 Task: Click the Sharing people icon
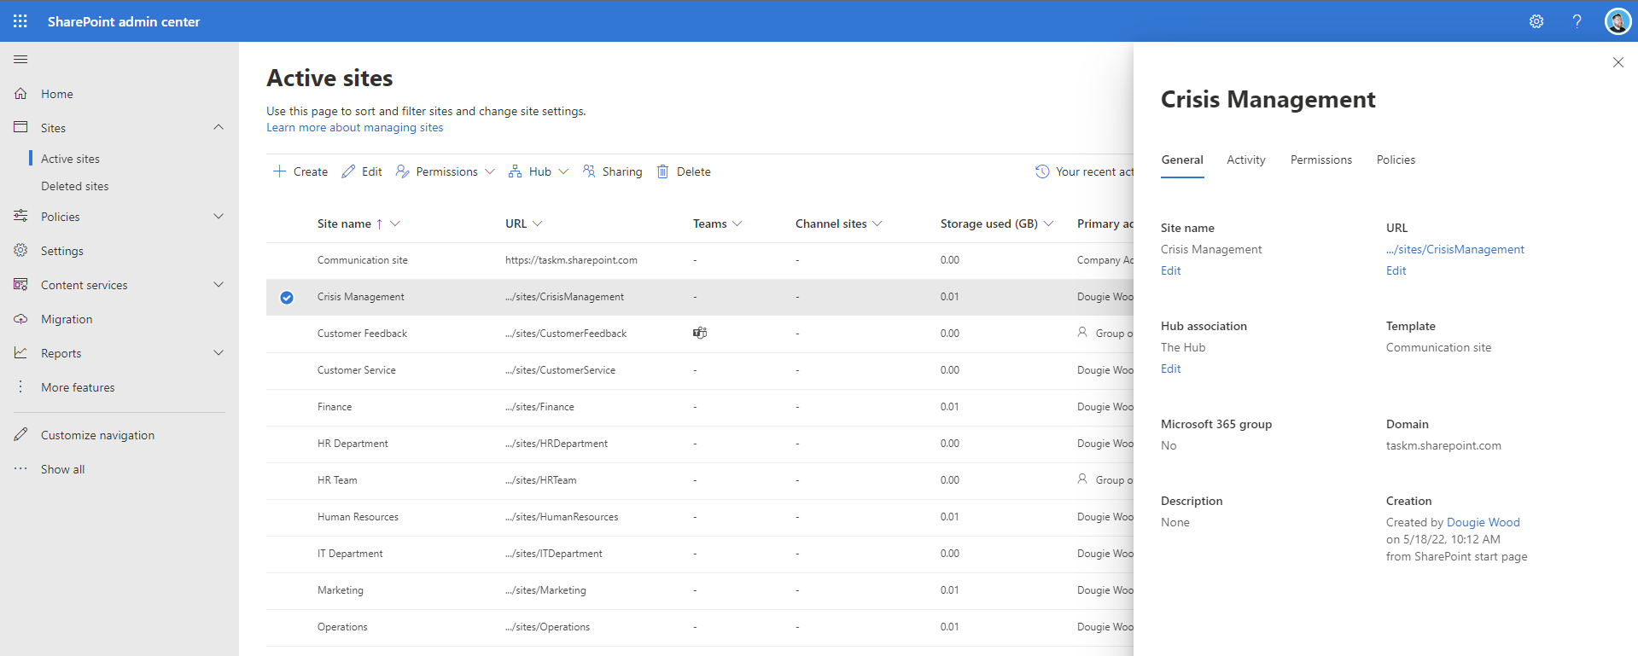pos(589,171)
